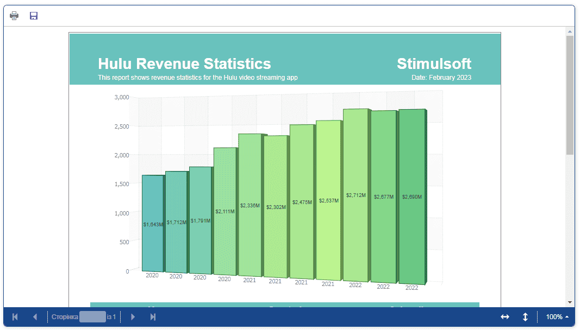Click the $2,677M bar
The width and height of the screenshot is (580, 330).
pos(384,196)
